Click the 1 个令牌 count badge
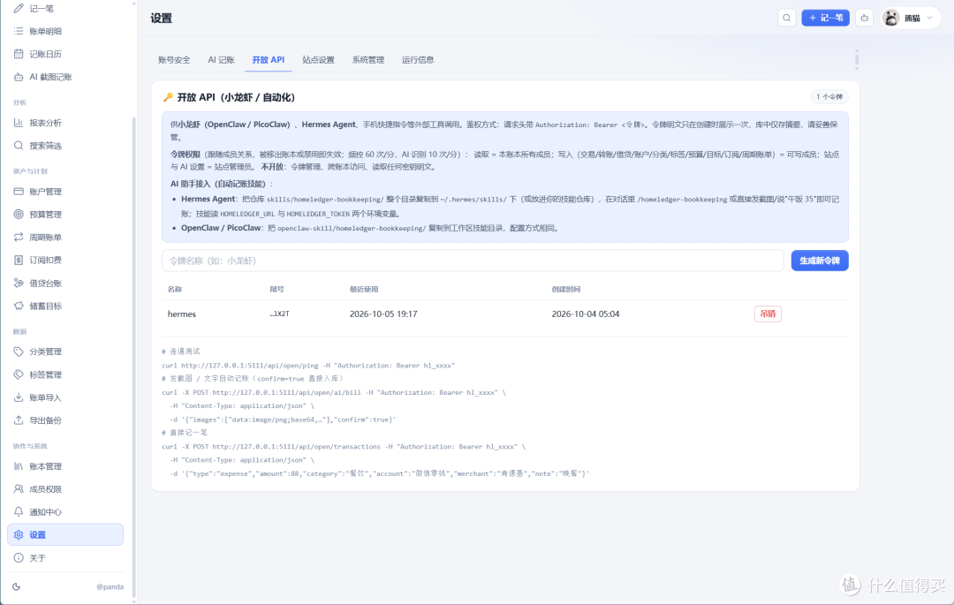 click(829, 96)
